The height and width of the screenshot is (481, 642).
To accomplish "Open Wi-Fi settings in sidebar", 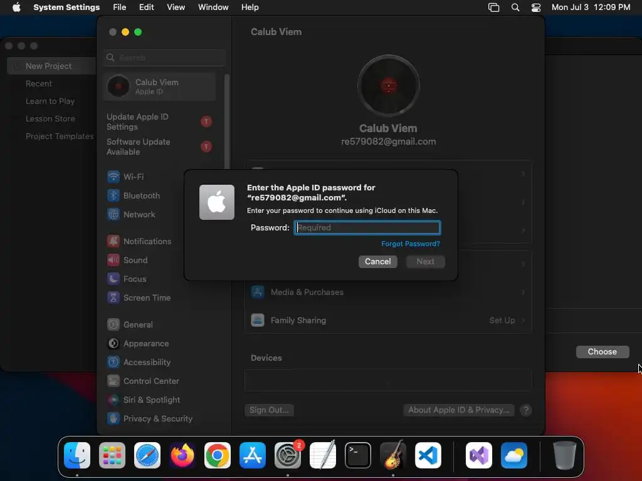I will pyautogui.click(x=125, y=177).
